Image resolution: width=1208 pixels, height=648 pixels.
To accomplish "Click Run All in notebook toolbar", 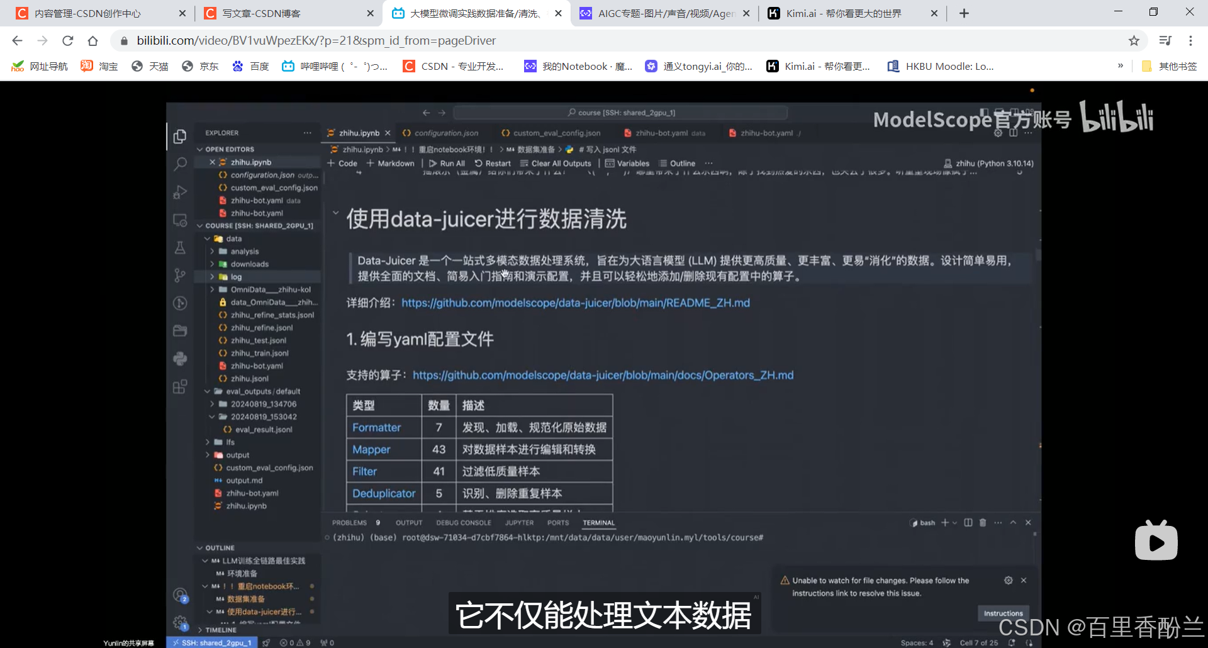I will click(x=447, y=163).
